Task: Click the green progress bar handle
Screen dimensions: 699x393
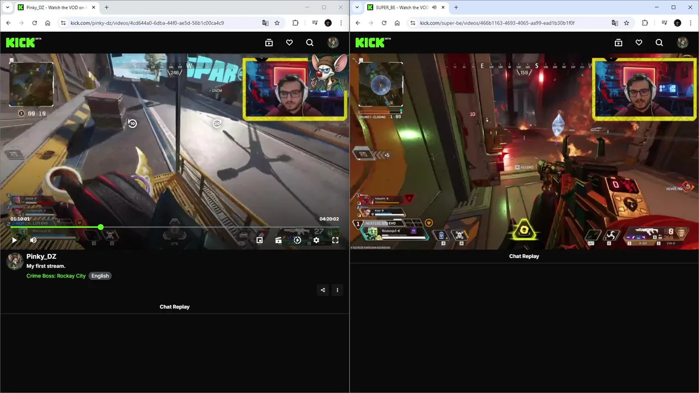Action: coord(100,227)
